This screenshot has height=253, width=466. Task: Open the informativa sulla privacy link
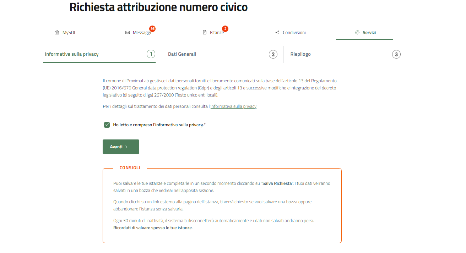[233, 106]
